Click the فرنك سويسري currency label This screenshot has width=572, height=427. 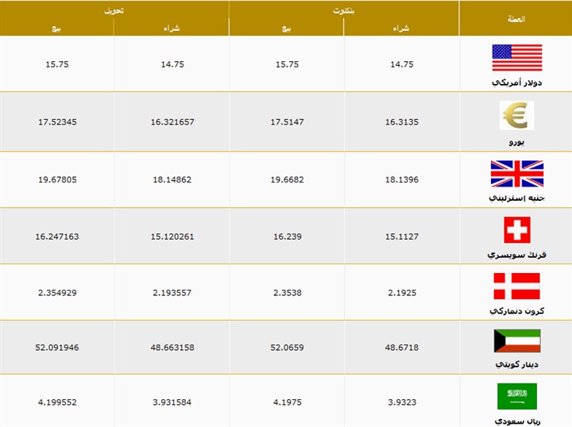click(516, 255)
